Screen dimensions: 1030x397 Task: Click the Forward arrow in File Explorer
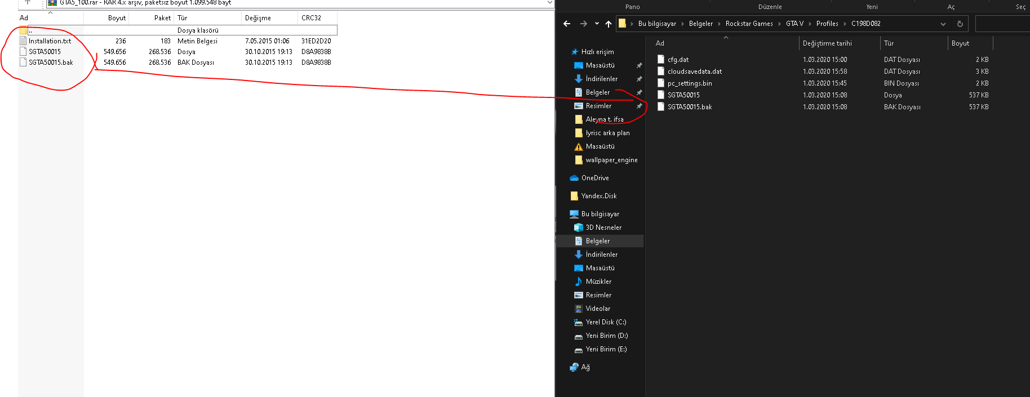(584, 24)
